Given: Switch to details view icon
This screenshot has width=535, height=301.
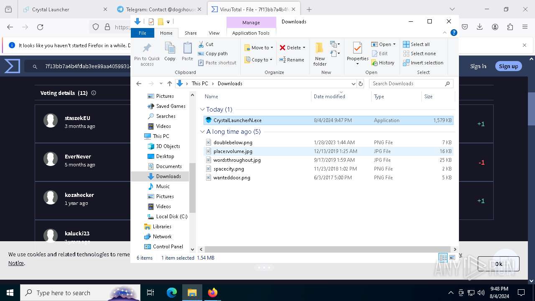Looking at the screenshot, I should pyautogui.click(x=443, y=258).
